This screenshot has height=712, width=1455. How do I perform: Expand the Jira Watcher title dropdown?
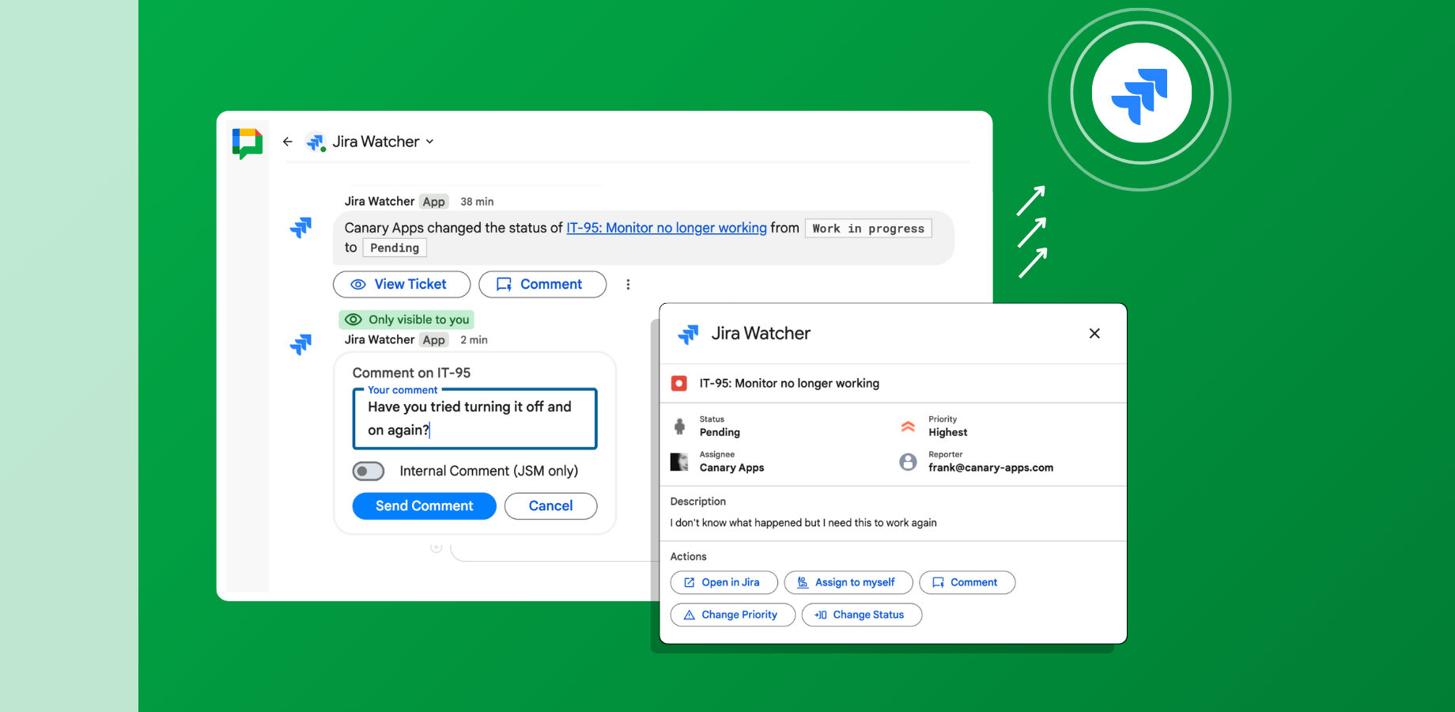pos(430,142)
